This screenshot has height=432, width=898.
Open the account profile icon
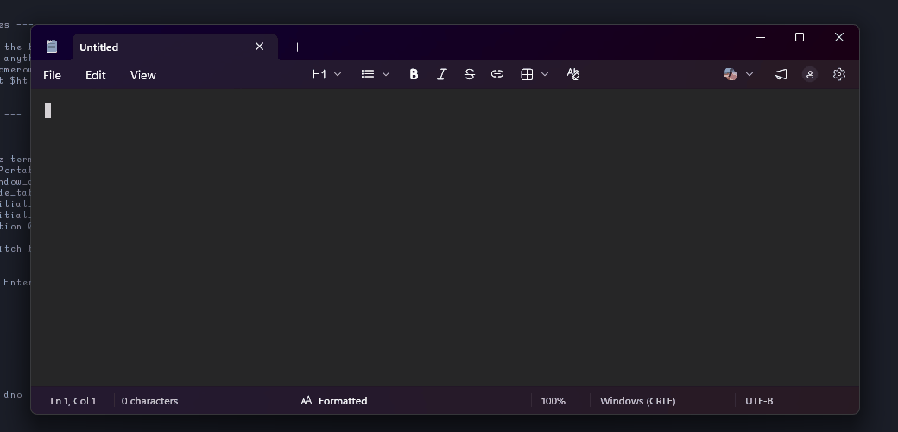(x=810, y=75)
